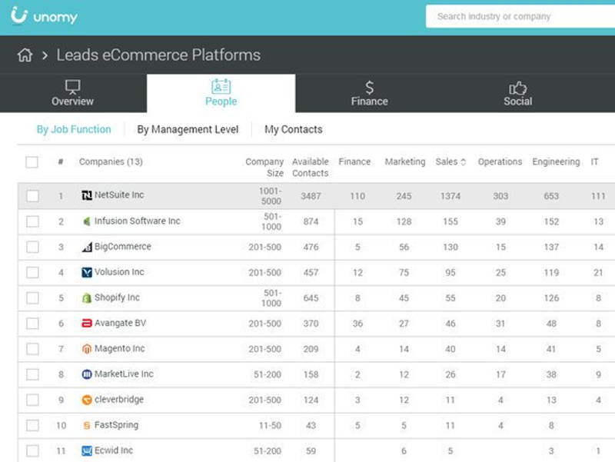615x462 pixels.
Task: Click the Available Contacts column header
Action: pos(311,168)
